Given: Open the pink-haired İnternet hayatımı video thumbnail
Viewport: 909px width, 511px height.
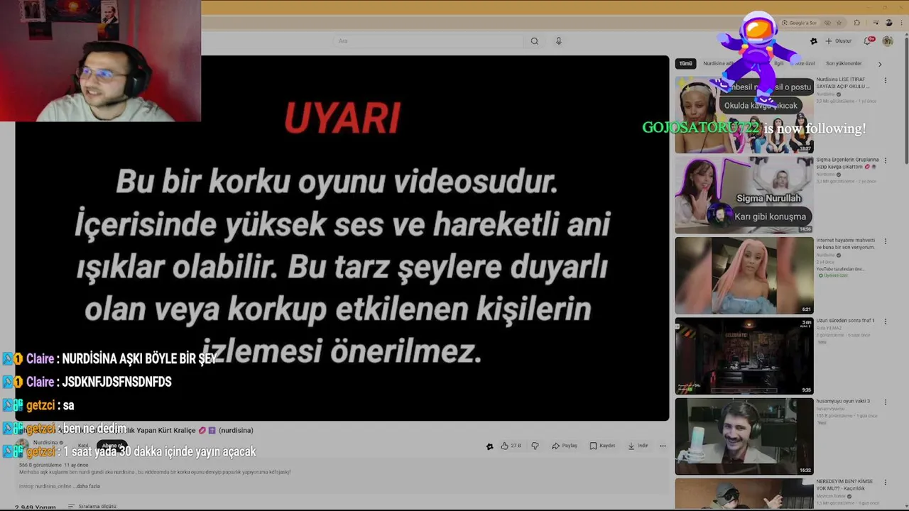Looking at the screenshot, I should coord(744,275).
